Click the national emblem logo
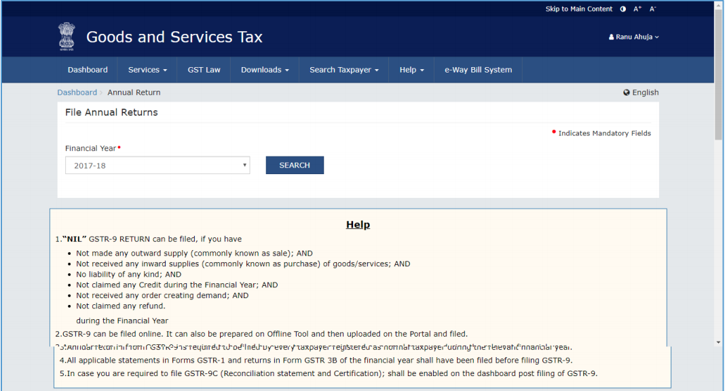 (x=67, y=37)
